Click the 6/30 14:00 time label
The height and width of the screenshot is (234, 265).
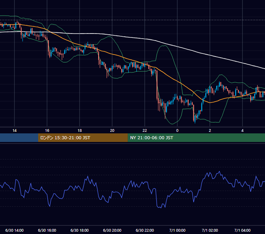[x=14, y=230]
